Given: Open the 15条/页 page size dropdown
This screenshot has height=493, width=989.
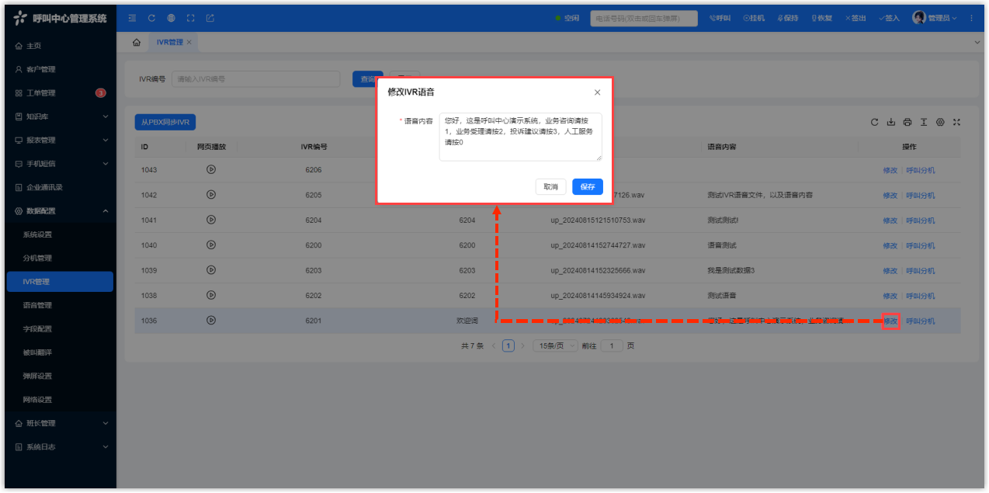Looking at the screenshot, I should pyautogui.click(x=553, y=345).
